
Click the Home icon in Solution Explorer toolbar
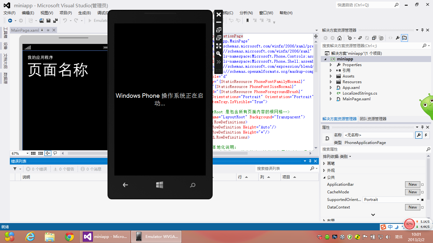click(339, 38)
